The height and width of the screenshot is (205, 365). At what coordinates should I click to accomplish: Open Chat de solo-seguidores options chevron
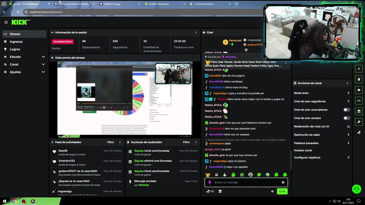point(348,101)
